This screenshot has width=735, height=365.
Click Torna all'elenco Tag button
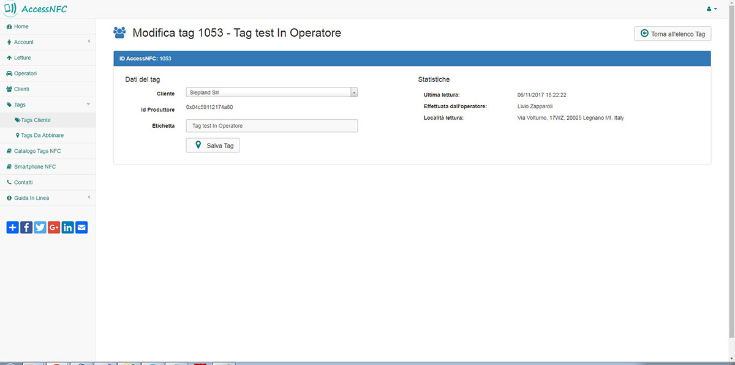(673, 34)
